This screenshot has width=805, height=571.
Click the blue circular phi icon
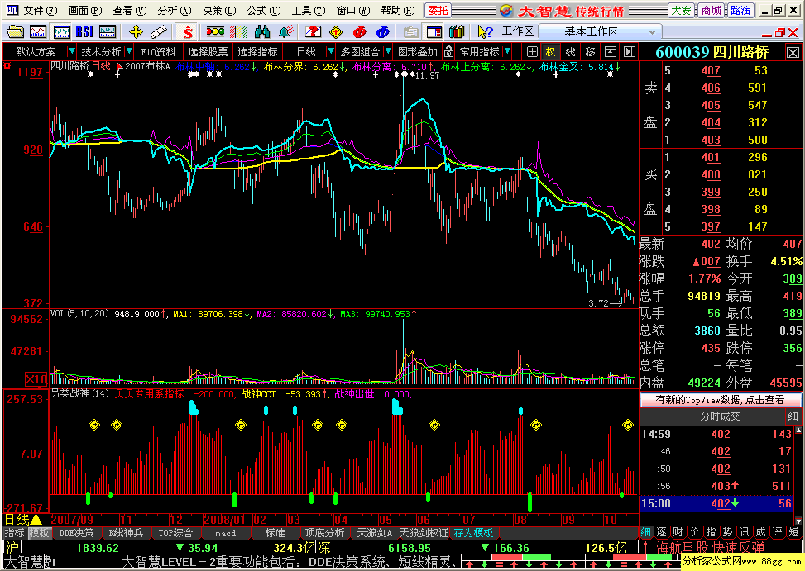tap(382, 31)
